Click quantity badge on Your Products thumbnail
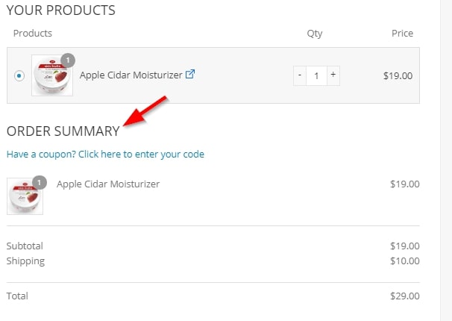 pyautogui.click(x=68, y=60)
